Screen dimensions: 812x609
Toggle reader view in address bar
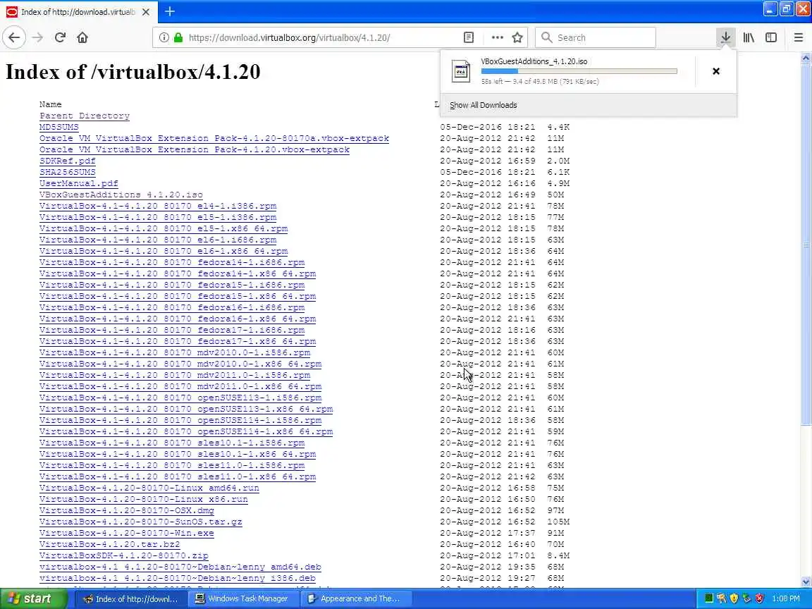click(469, 37)
